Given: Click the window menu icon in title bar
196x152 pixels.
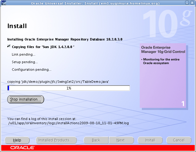Looking at the screenshot, I should point(4,3).
